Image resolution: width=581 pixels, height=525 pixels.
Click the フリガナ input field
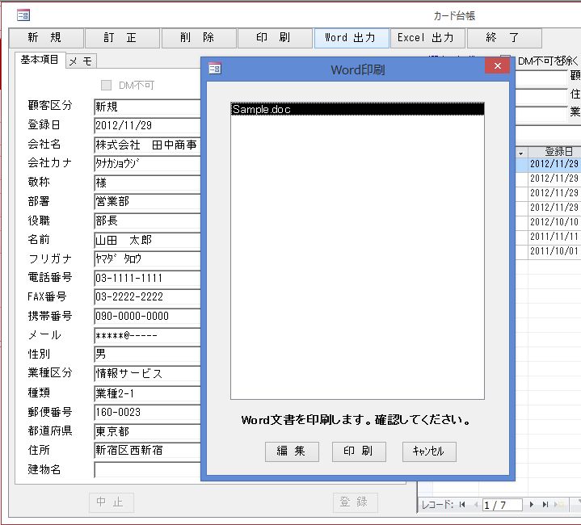[147, 259]
